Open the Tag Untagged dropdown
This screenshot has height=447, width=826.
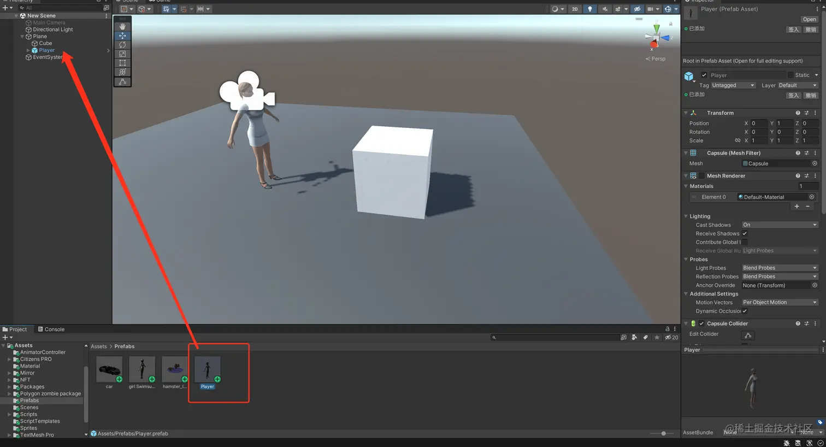[x=733, y=85]
